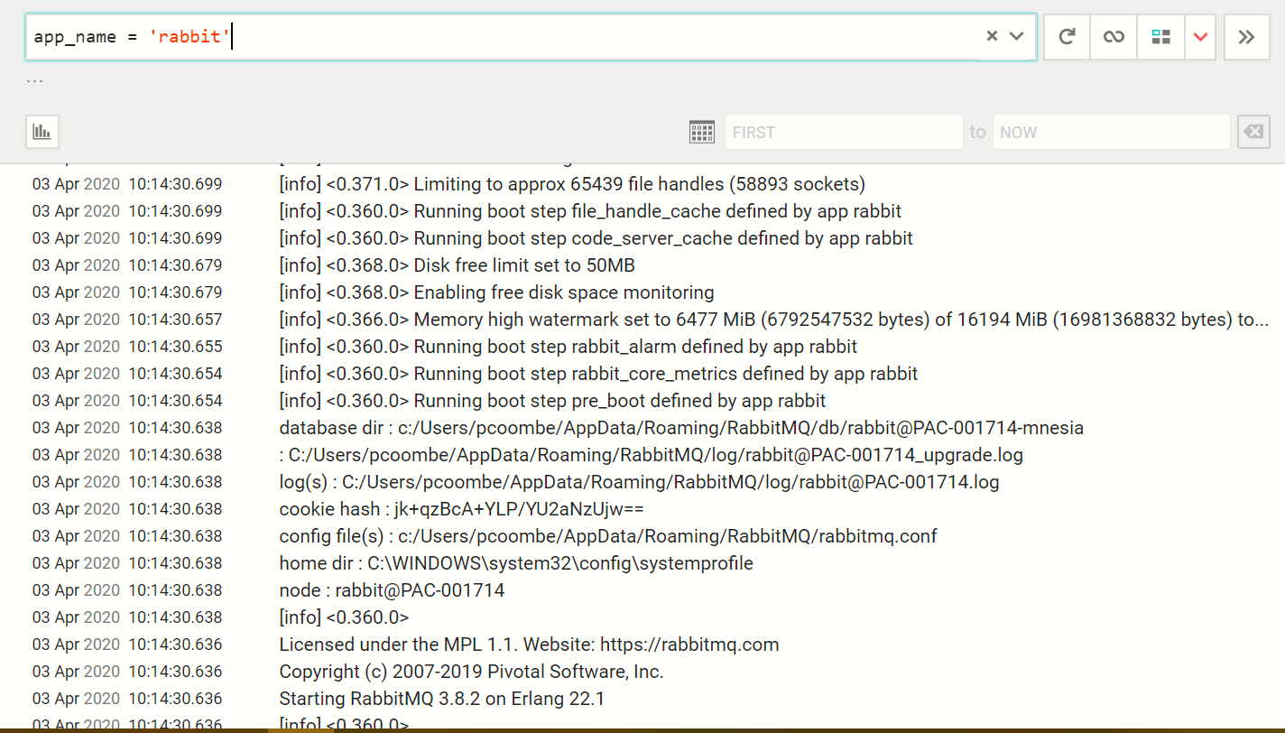Select the infinity live-search icon
Image resolution: width=1285 pixels, height=733 pixels.
point(1113,37)
